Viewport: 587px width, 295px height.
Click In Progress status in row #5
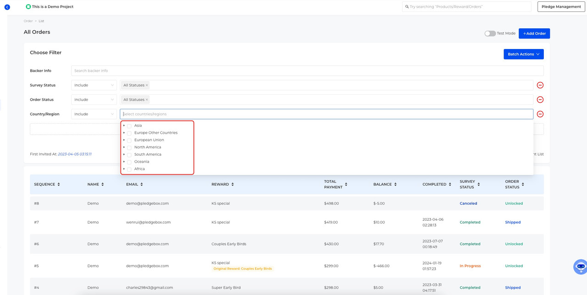[470, 266]
